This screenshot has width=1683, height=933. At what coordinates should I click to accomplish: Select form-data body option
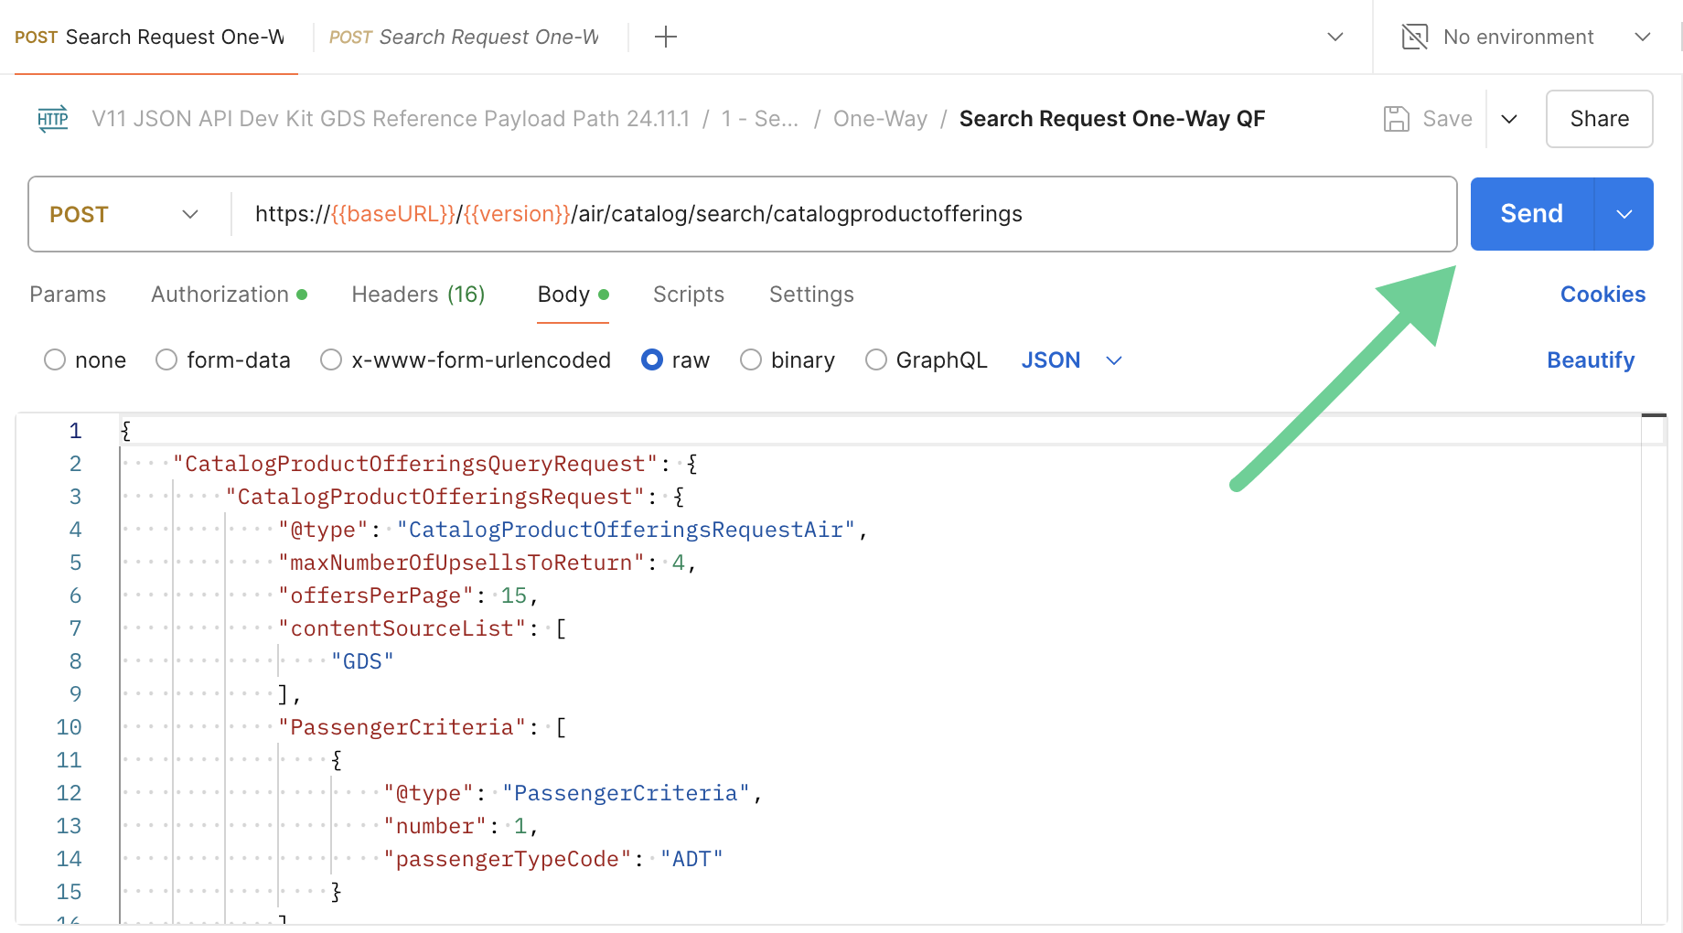pyautogui.click(x=166, y=360)
